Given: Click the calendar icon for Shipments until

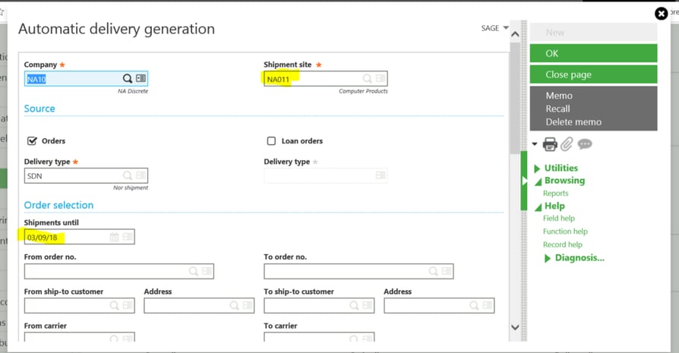Looking at the screenshot, I should (115, 237).
